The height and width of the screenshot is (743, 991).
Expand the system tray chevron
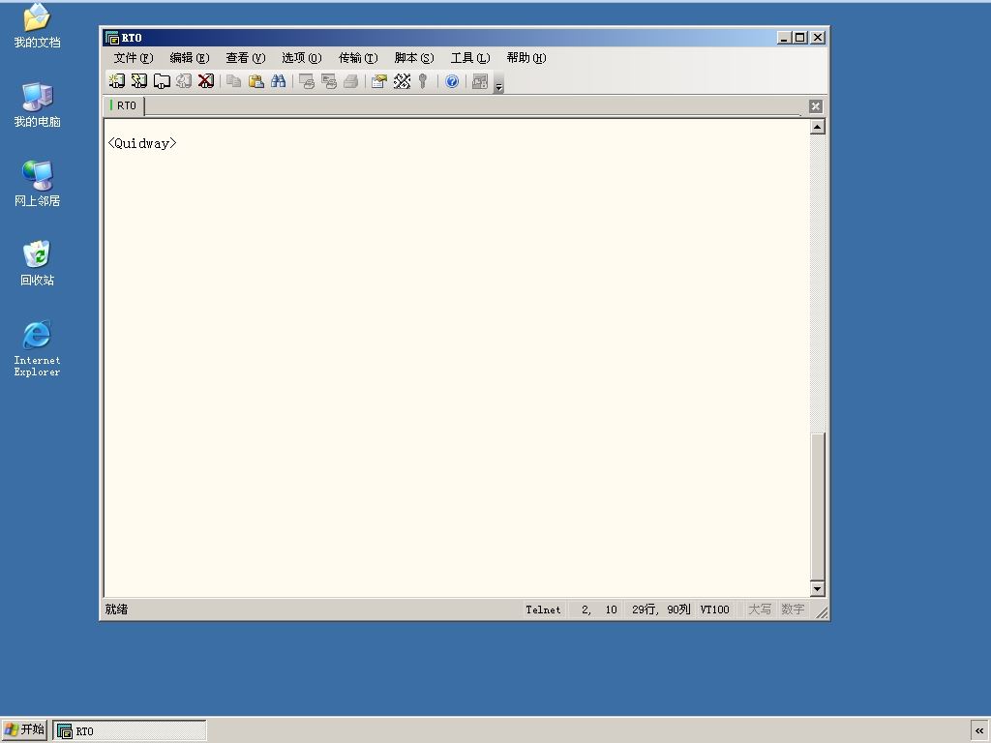pyautogui.click(x=979, y=731)
